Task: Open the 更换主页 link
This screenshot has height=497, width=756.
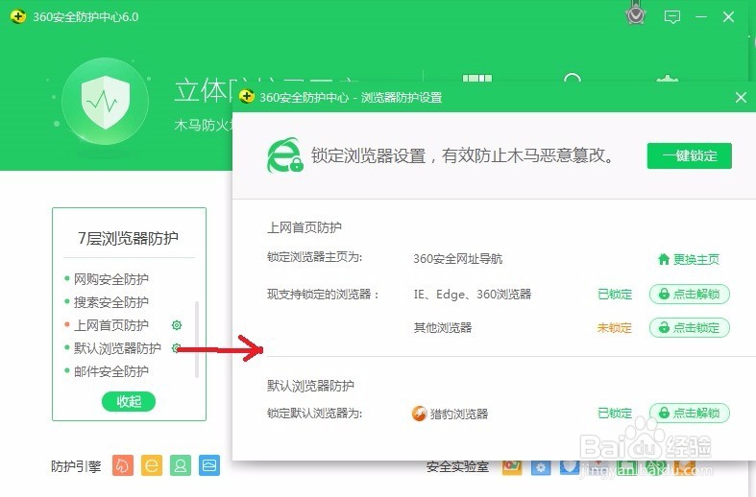Action: 689,260
